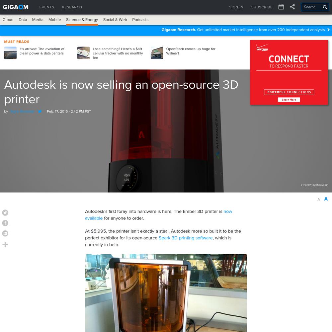Image resolution: width=332 pixels, height=332 pixels.
Task: Click Learn More in Verizon ad
Action: [x=289, y=100]
